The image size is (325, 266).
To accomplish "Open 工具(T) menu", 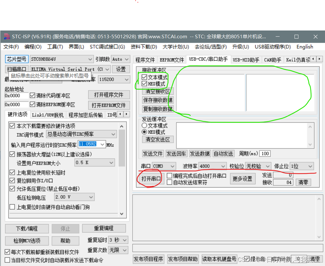I will tap(55, 47).
